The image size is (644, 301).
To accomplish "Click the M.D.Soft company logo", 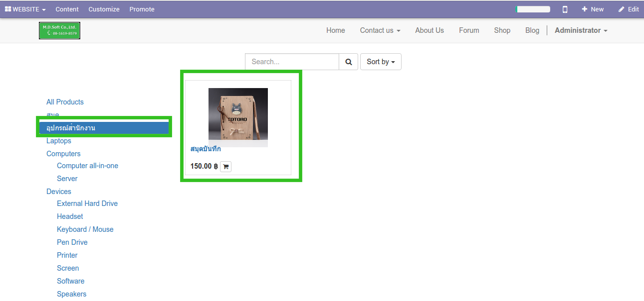I will point(60,30).
